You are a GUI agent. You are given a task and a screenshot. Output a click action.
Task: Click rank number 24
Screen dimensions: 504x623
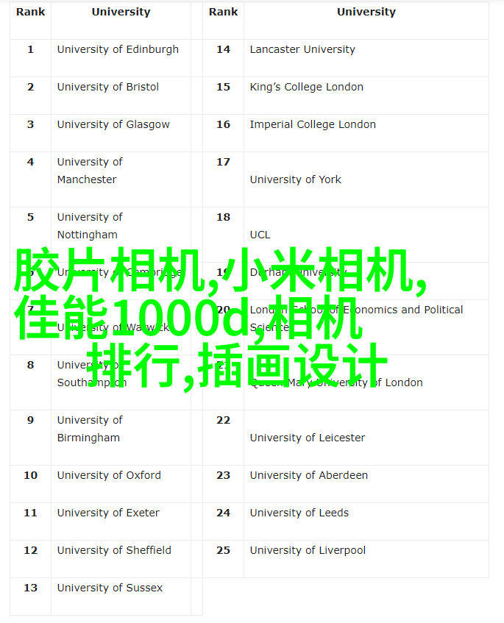click(x=224, y=513)
